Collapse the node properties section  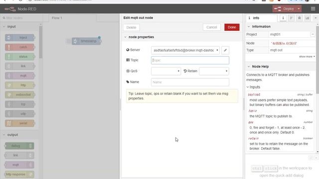click(125, 37)
